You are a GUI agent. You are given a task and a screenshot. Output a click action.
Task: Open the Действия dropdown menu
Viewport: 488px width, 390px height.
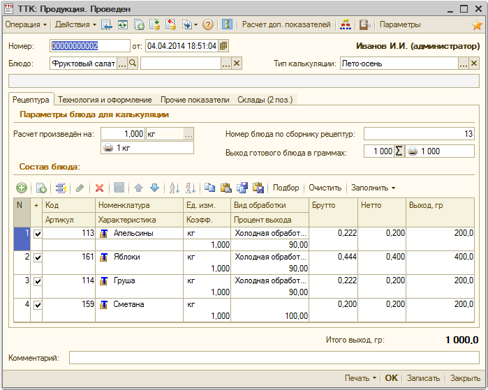(75, 24)
